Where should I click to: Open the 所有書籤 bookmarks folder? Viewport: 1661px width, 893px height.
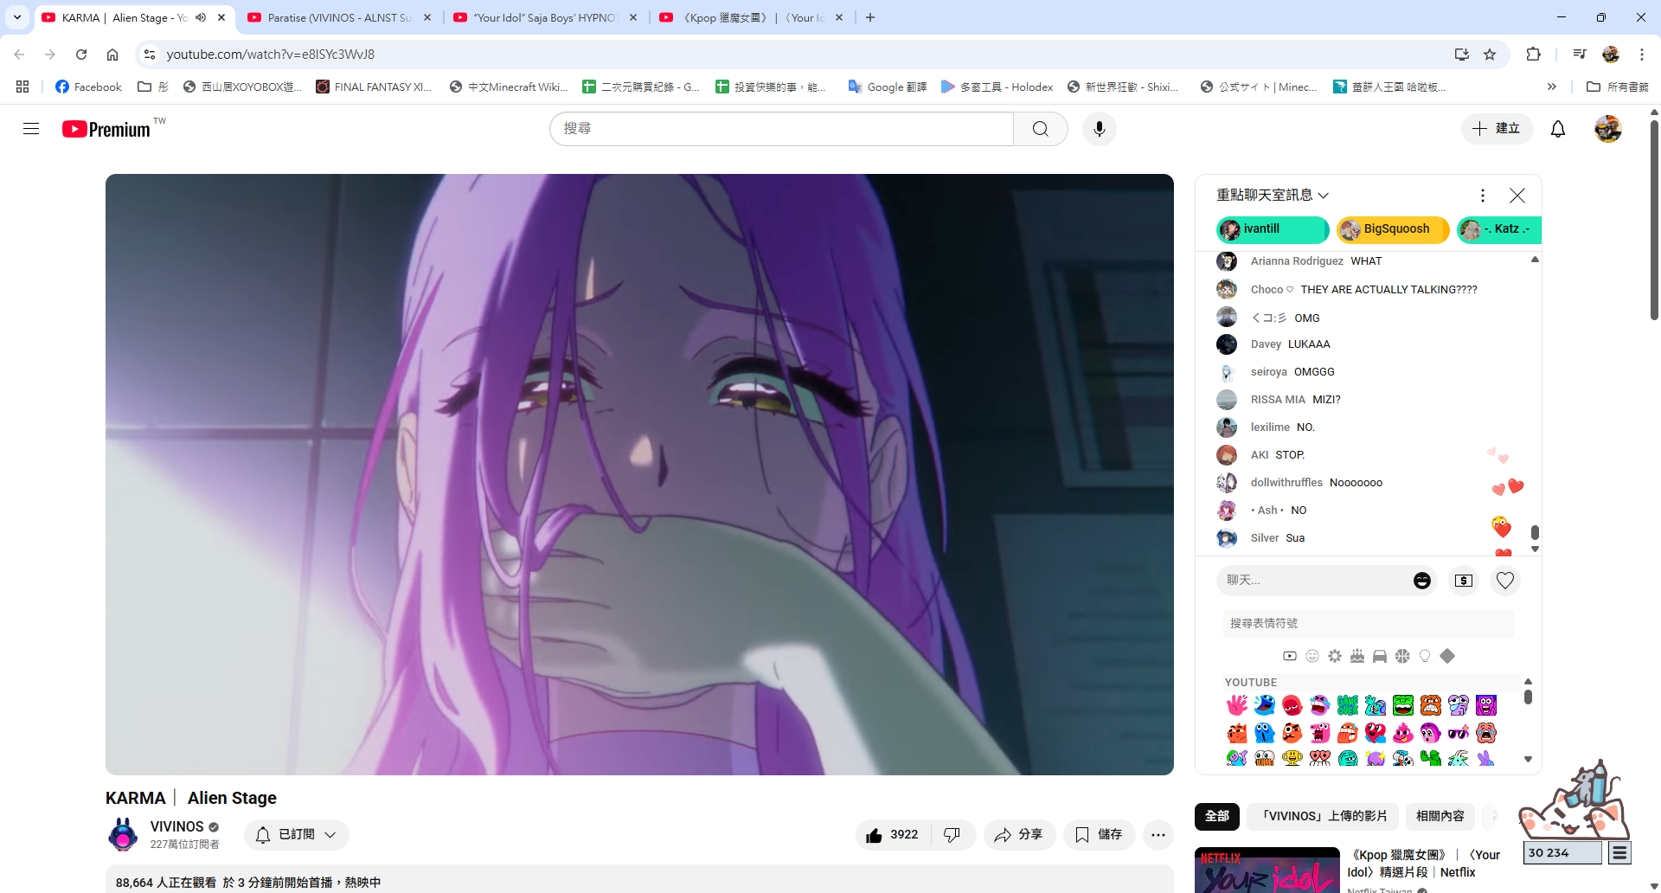(1618, 87)
